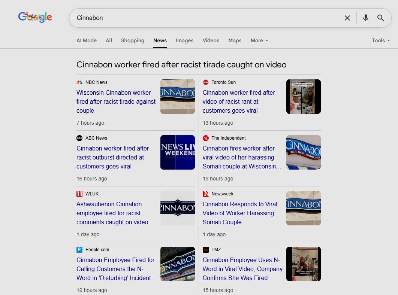The height and width of the screenshot is (295, 398).
Task: Click the top story heading about racist tirade
Action: (x=181, y=65)
